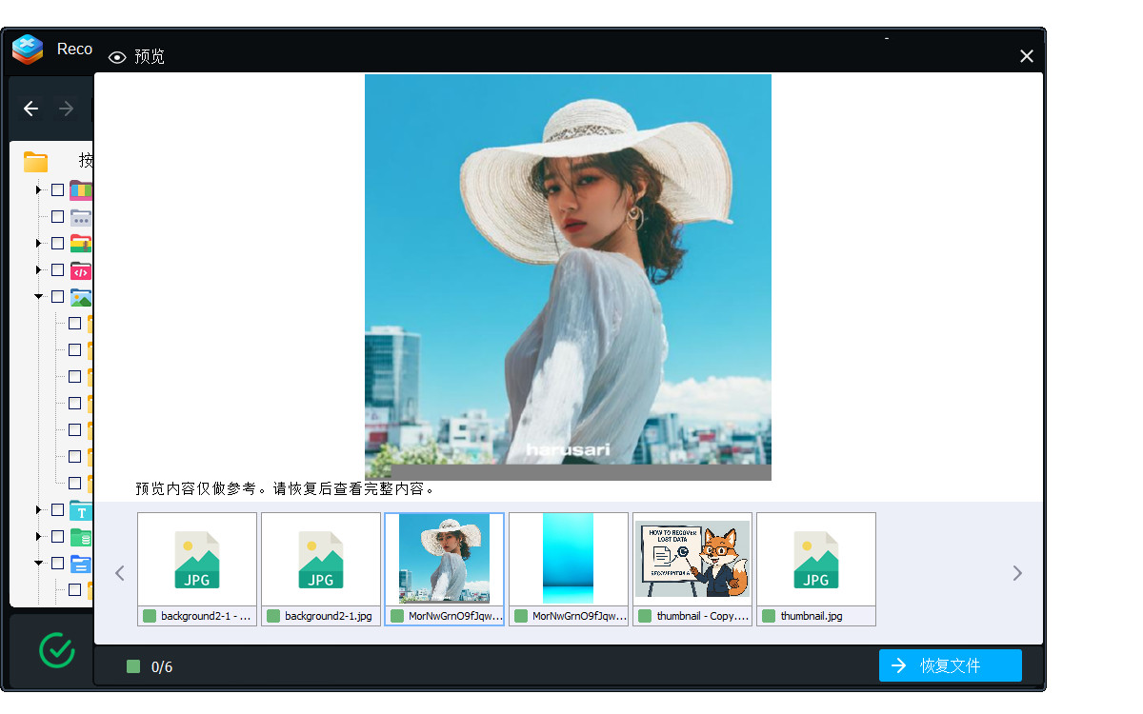Select the thumbnail - Copy fox image thumbnail
1143x714 pixels.
pos(692,559)
